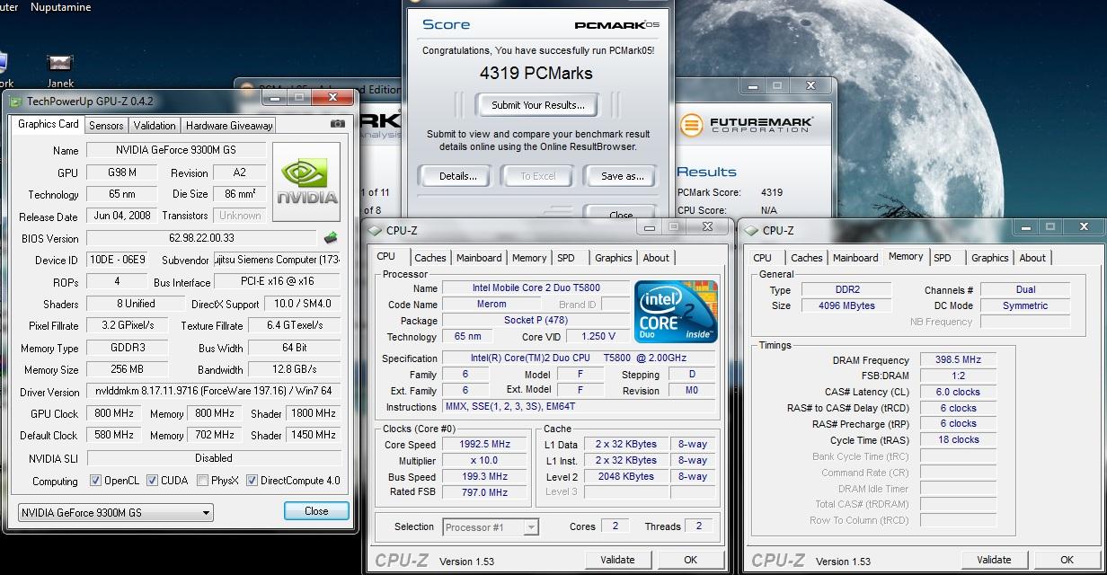The image size is (1107, 575).
Task: Close GPU-Z with the Close button
Action: (x=316, y=510)
